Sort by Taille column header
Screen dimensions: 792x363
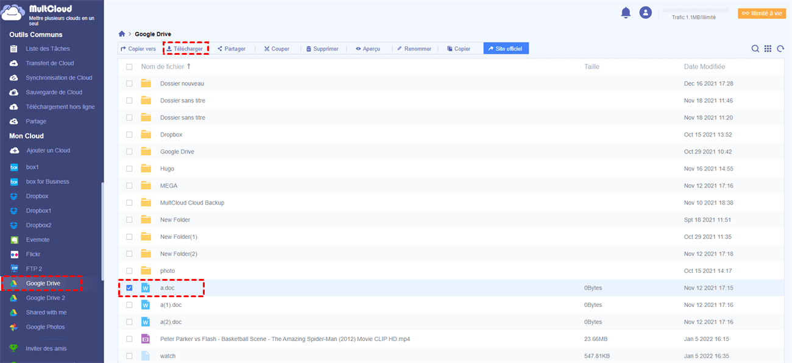[592, 66]
